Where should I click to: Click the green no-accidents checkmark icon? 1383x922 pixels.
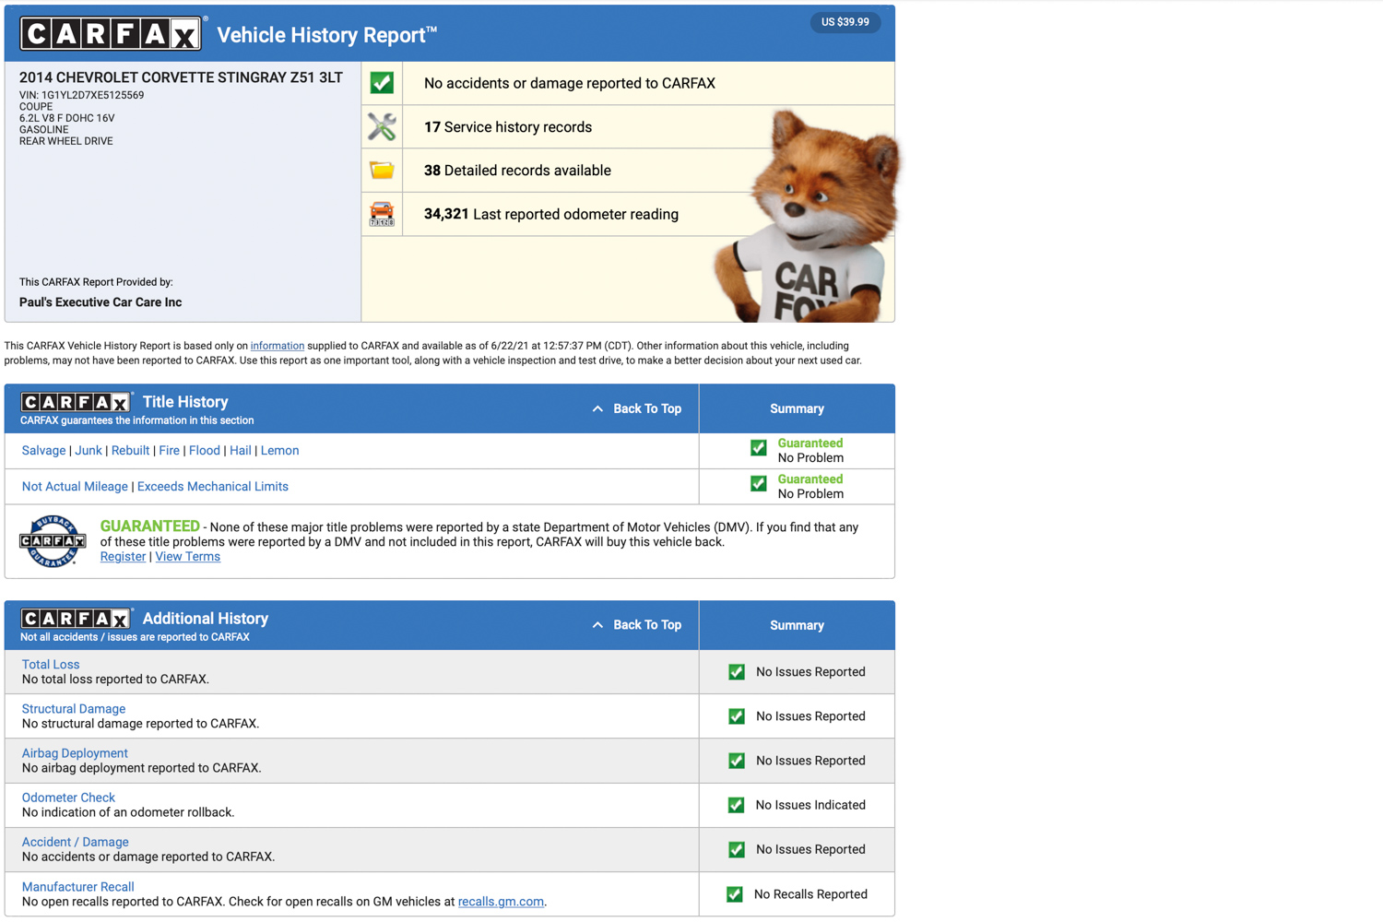[x=382, y=83]
